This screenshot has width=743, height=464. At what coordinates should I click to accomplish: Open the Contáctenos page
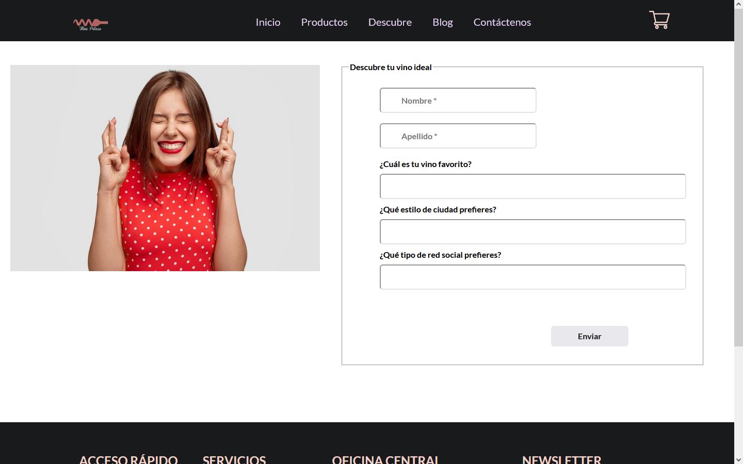tap(502, 22)
